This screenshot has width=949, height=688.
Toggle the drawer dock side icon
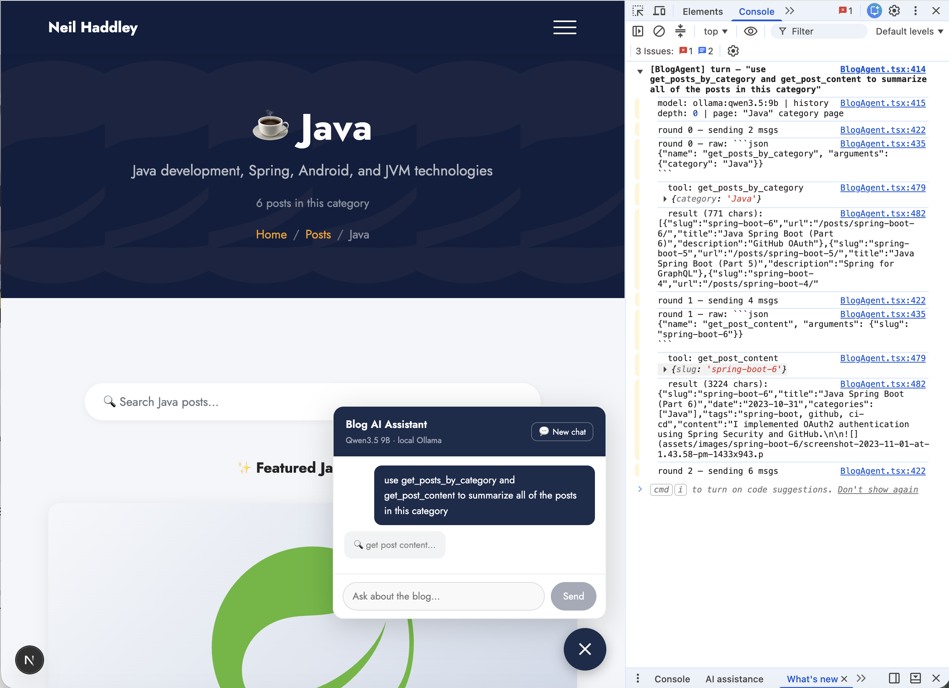coord(894,679)
